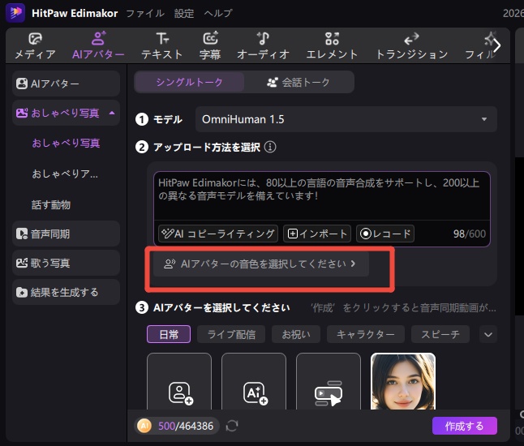Open the テキスト tool tab
The image size is (524, 446).
pos(162,46)
